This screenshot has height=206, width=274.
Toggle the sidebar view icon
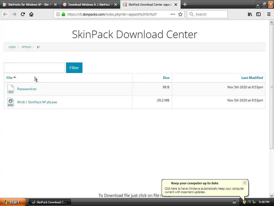coord(258,14)
